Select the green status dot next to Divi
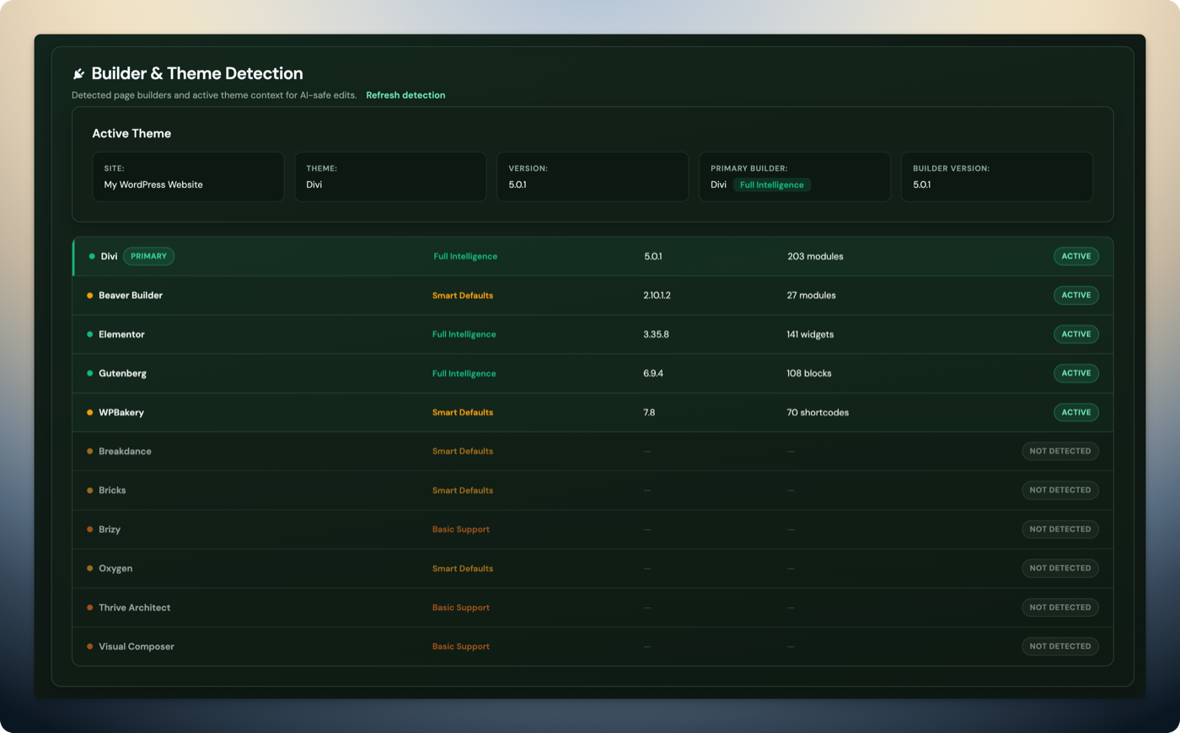 90,256
